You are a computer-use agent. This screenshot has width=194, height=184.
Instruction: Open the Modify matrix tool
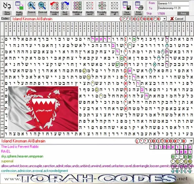tap(19, 6)
